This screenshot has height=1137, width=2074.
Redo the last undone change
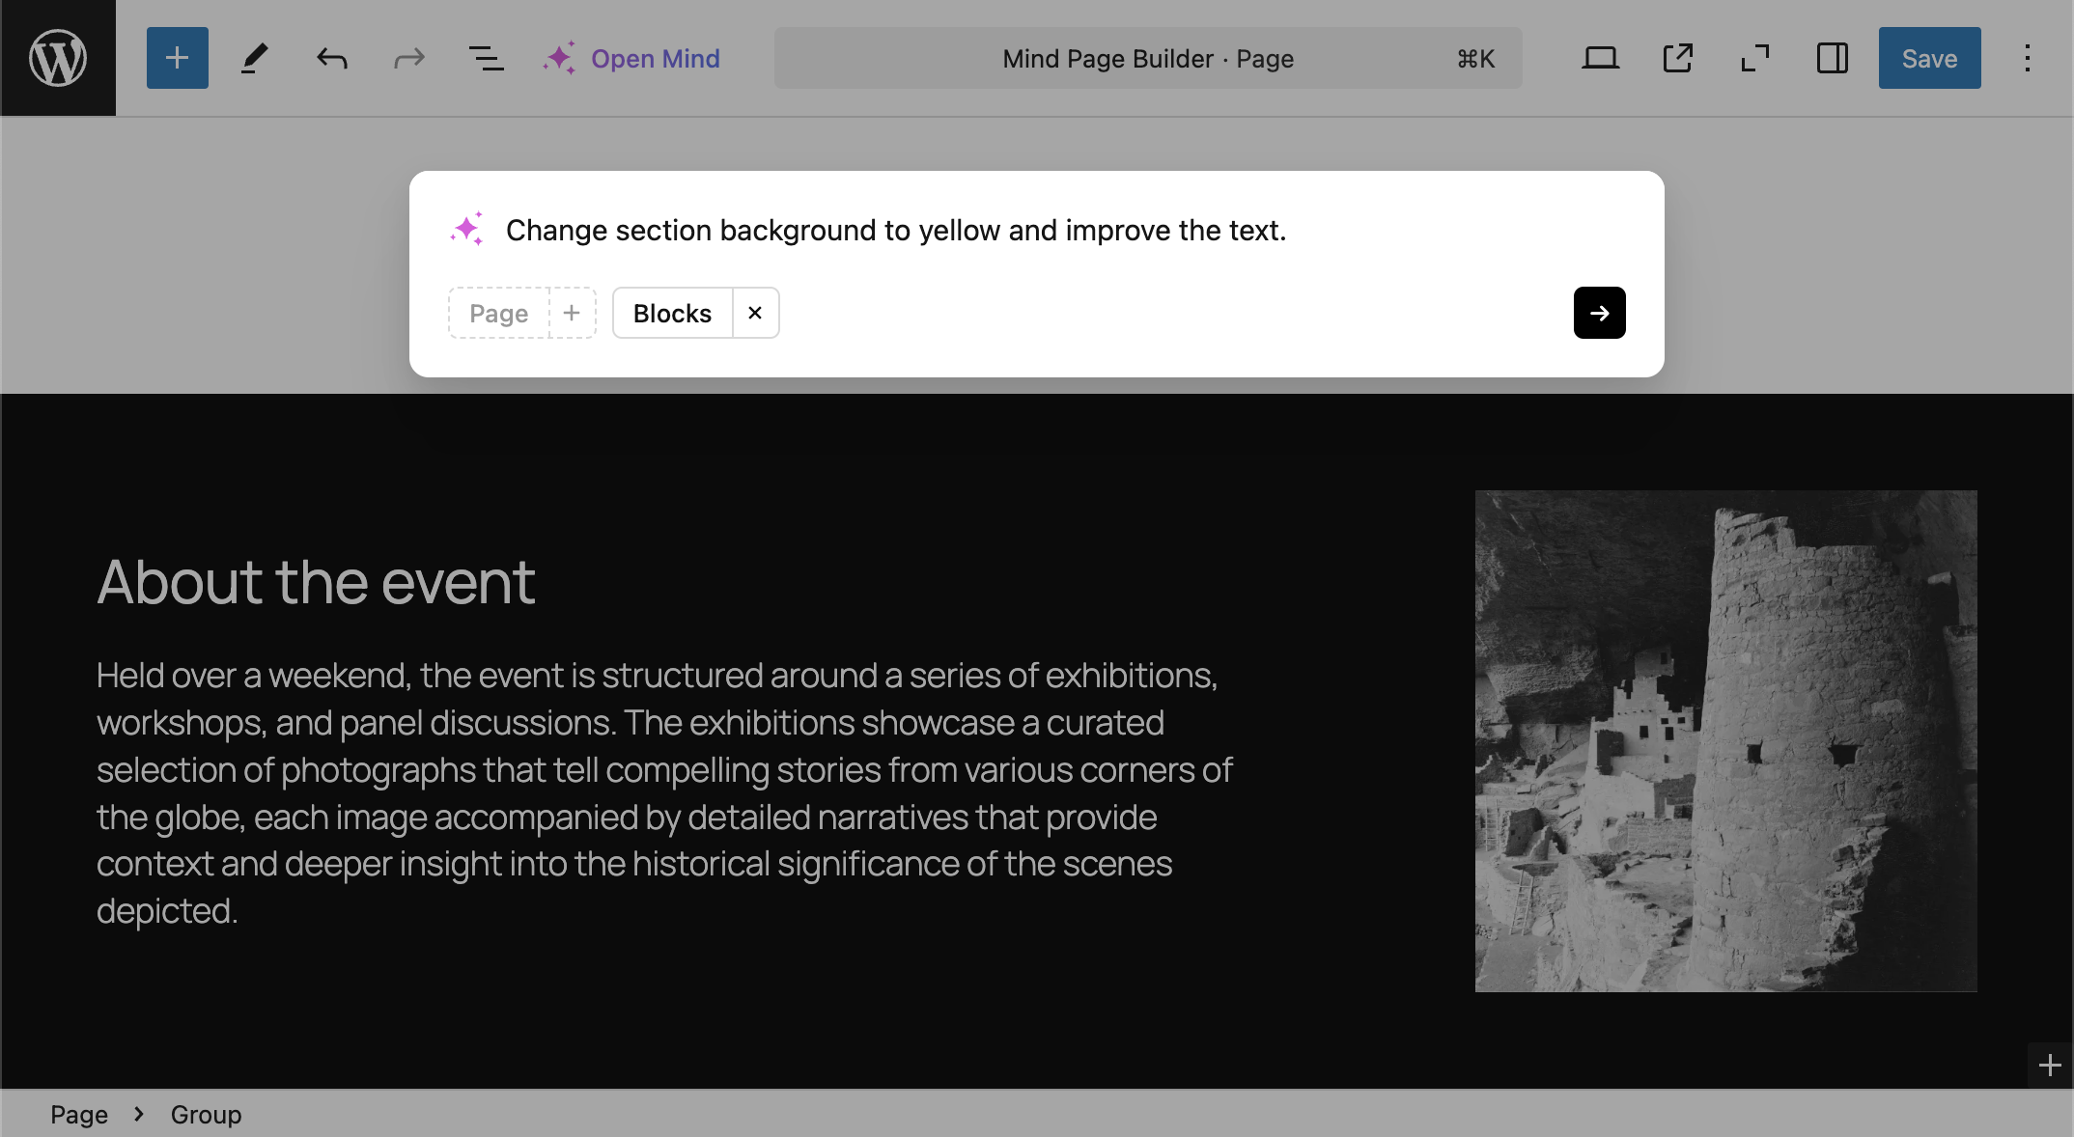click(409, 58)
